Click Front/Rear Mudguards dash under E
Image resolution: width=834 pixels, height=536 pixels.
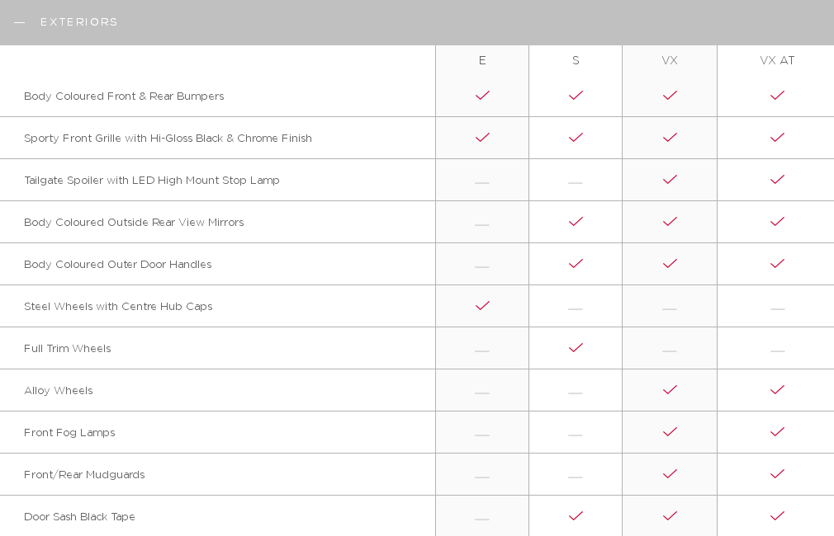click(482, 477)
